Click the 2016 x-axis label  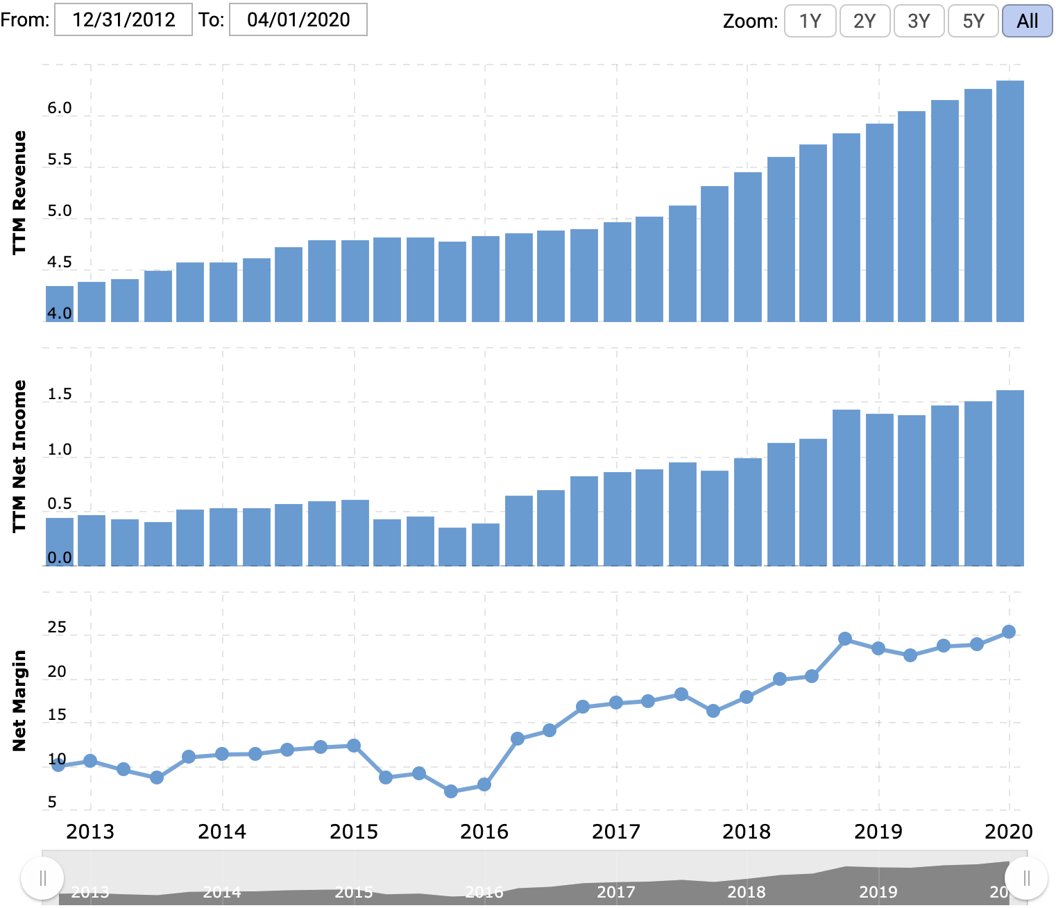pyautogui.click(x=484, y=832)
